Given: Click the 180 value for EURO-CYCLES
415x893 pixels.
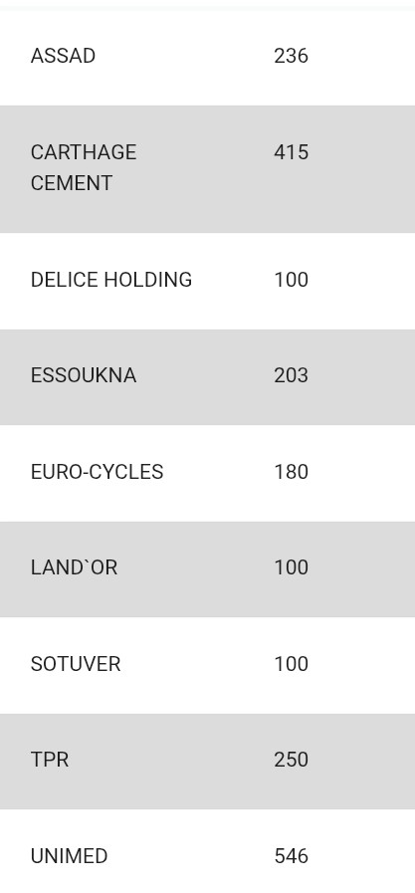Looking at the screenshot, I should point(291,472).
